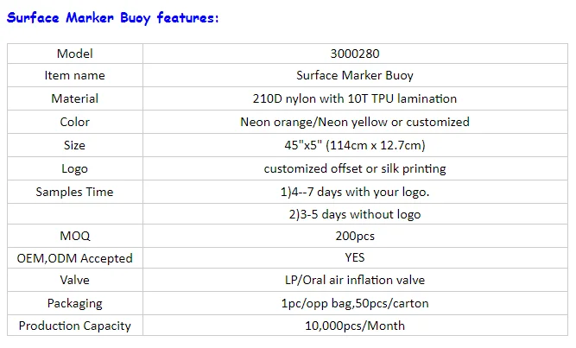Select the OEM,ODM Accepted label cell
The width and height of the screenshot is (576, 348).
click(x=74, y=257)
